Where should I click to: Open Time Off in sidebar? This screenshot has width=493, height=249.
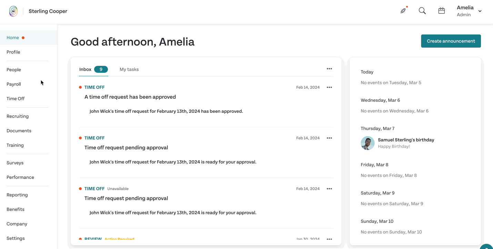click(16, 99)
